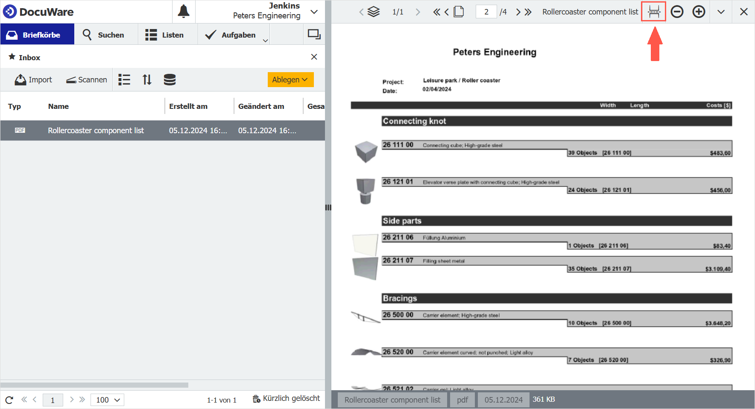755x409 pixels.
Task: Expand the Jenkins user account menu
Action: (x=314, y=12)
